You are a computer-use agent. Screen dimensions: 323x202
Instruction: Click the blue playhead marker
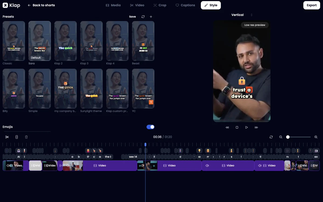point(145,144)
